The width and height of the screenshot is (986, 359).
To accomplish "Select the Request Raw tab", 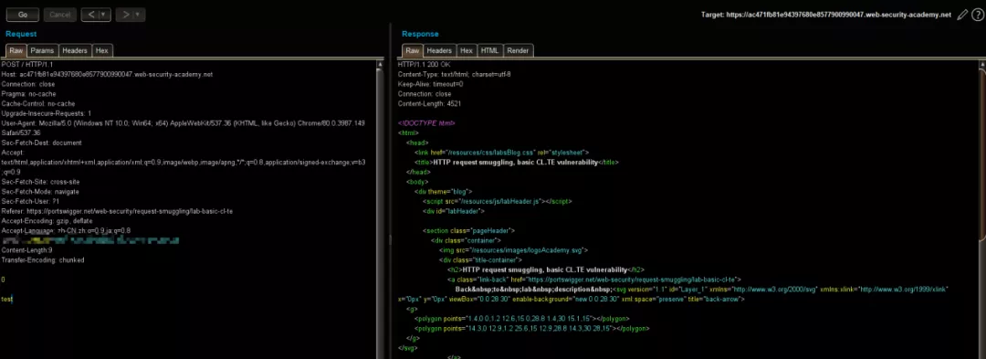I will click(x=16, y=50).
